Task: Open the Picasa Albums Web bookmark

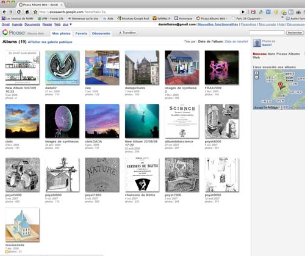Action: point(212,18)
